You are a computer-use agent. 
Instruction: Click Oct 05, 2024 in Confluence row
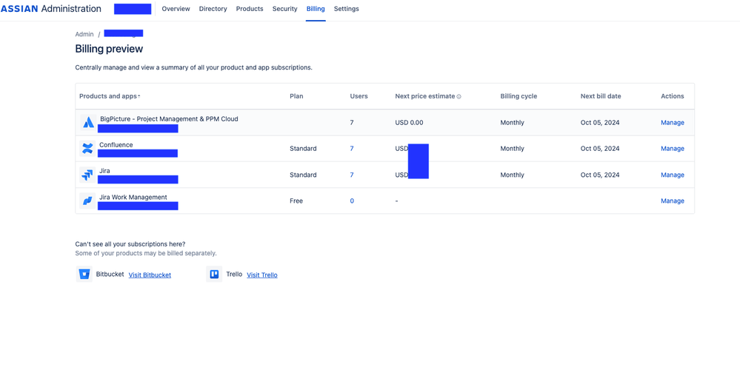point(600,149)
